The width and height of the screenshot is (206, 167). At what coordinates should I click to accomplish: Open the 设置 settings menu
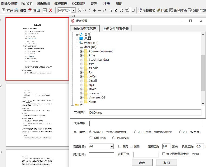point(94,4)
